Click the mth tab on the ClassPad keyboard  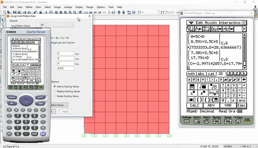[x=191, y=74]
